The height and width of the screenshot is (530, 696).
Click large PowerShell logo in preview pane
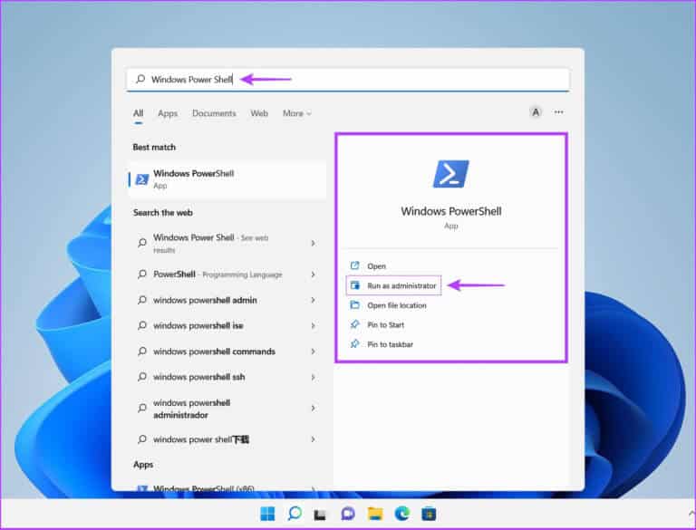(x=451, y=174)
